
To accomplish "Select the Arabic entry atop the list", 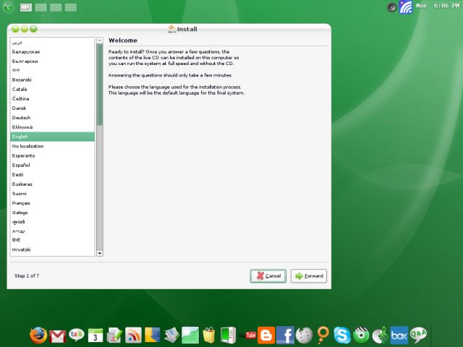I will pos(53,43).
